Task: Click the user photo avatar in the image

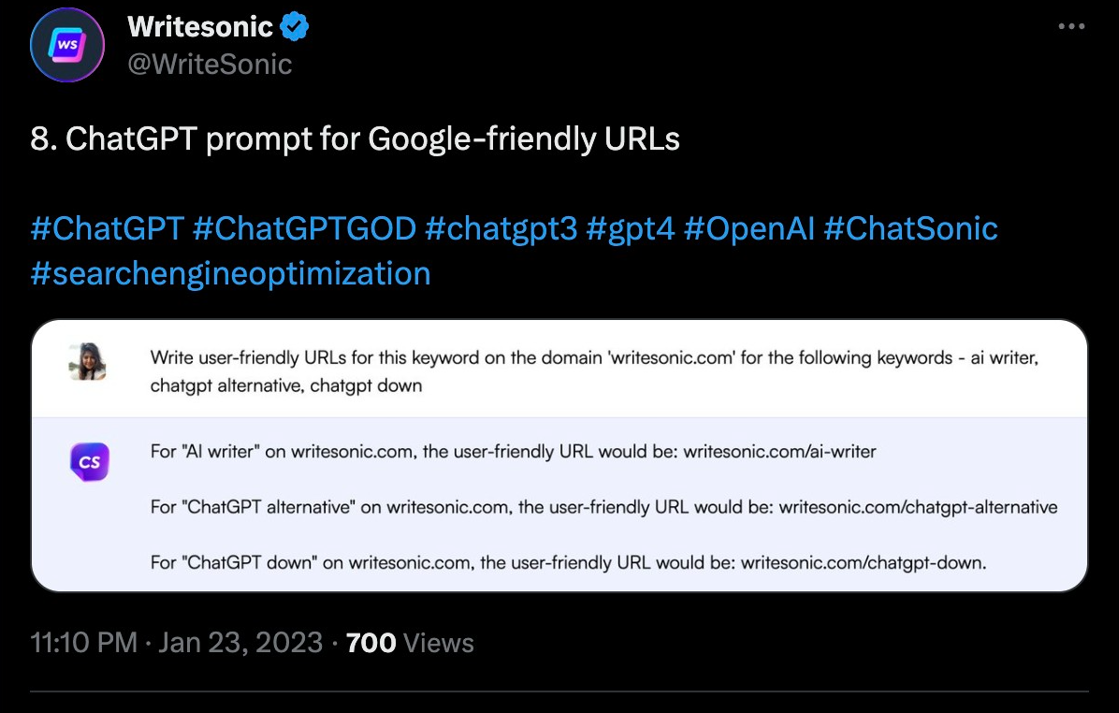Action: point(88,361)
